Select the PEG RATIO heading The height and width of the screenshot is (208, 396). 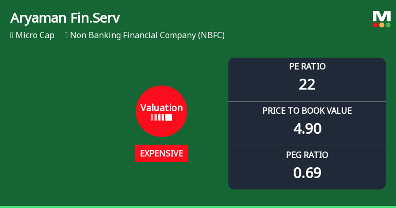307,155
